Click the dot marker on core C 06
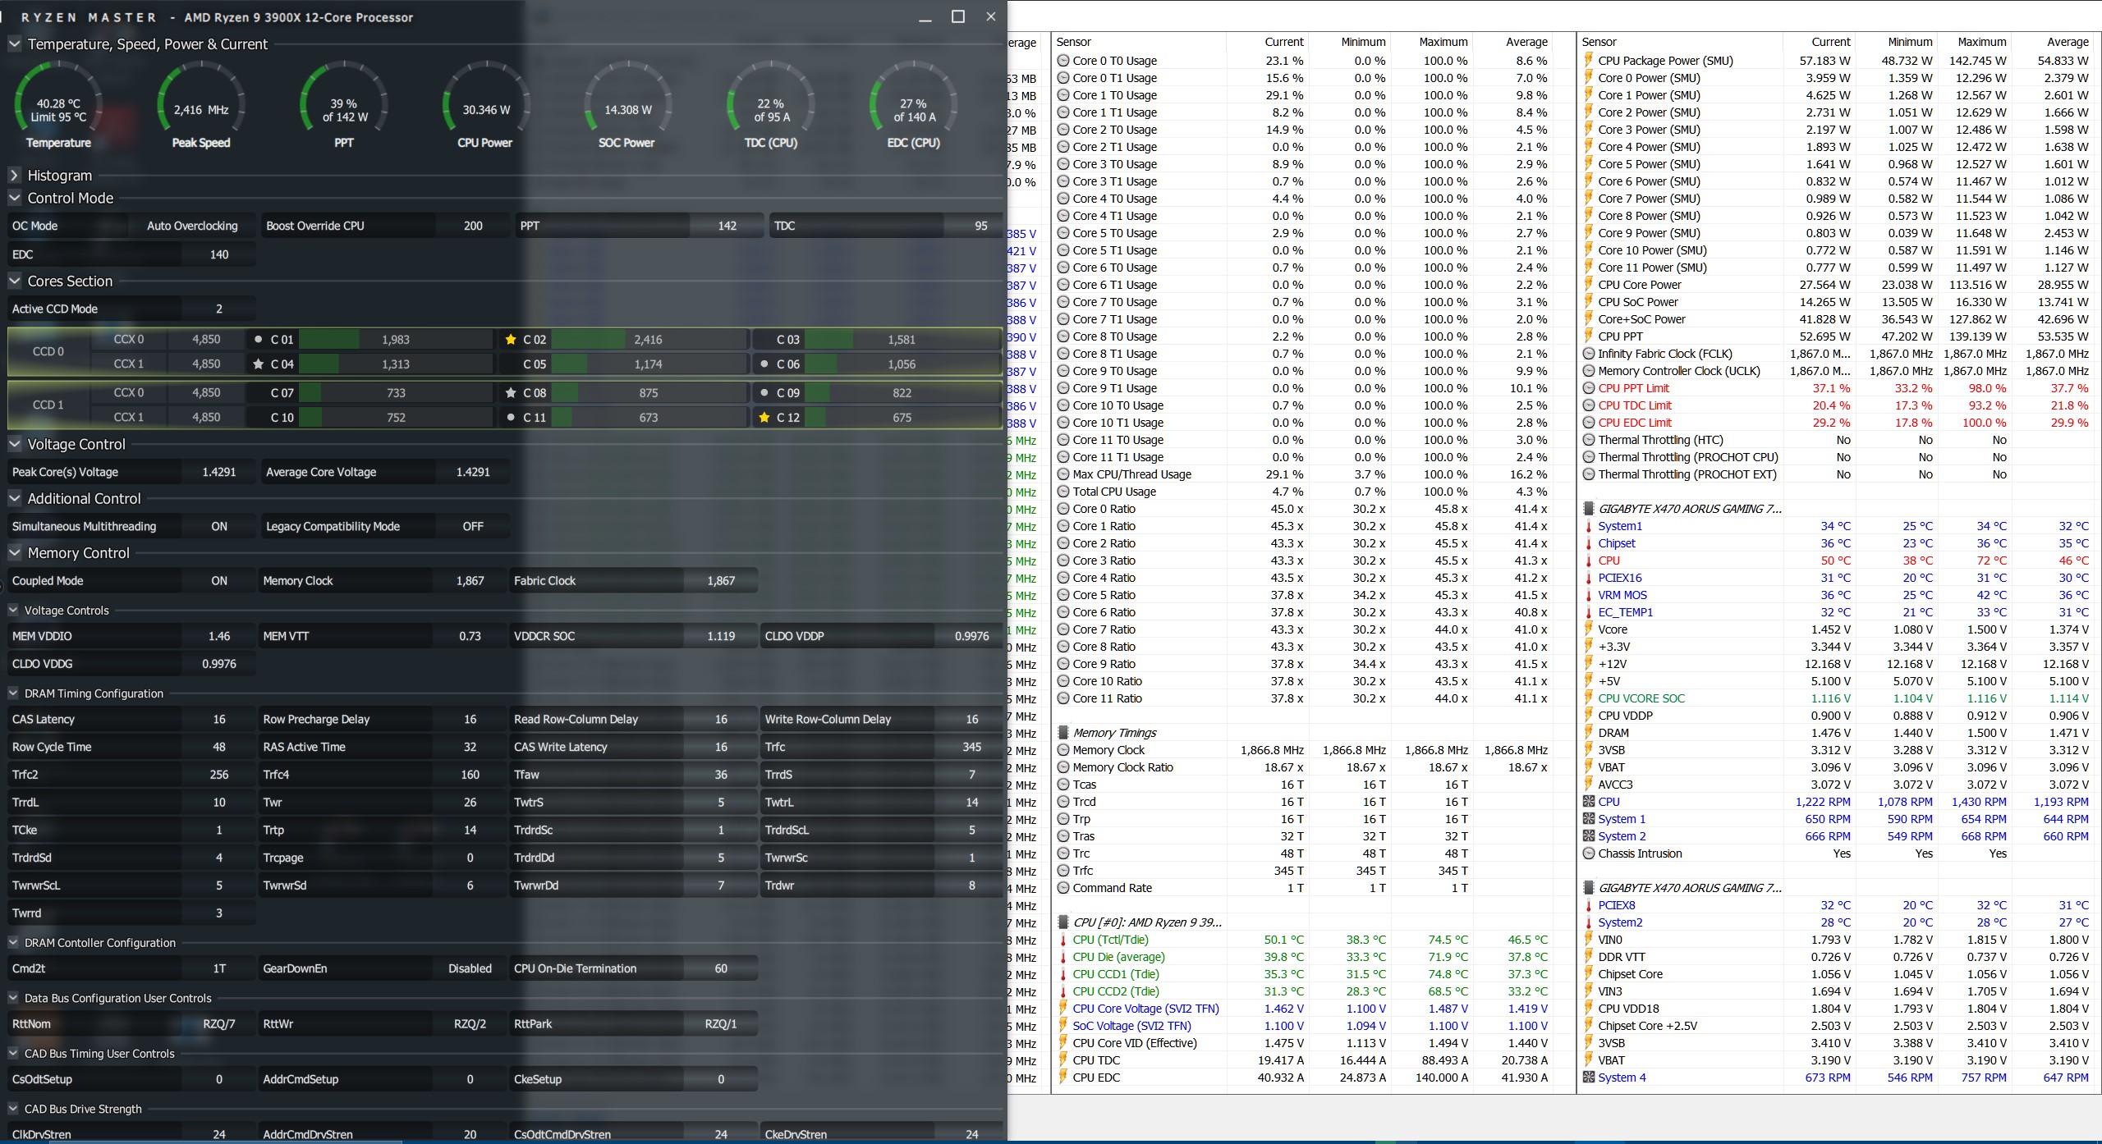The image size is (2102, 1144). 764,364
